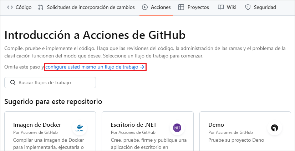
Task: Click the Código angle-brackets icon
Action: click(x=10, y=7)
